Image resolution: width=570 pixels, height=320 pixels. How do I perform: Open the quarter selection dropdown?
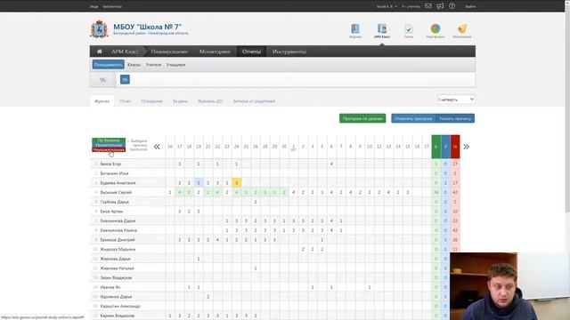[456, 100]
